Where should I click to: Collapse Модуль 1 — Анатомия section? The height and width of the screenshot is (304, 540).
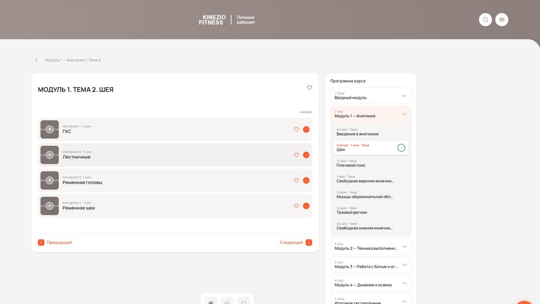[371, 114]
